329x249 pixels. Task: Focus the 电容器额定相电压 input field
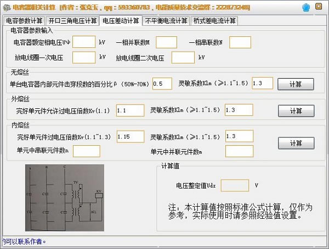[x=84, y=42]
